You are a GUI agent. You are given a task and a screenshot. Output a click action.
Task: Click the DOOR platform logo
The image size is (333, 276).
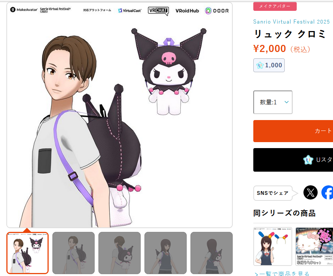click(217, 10)
